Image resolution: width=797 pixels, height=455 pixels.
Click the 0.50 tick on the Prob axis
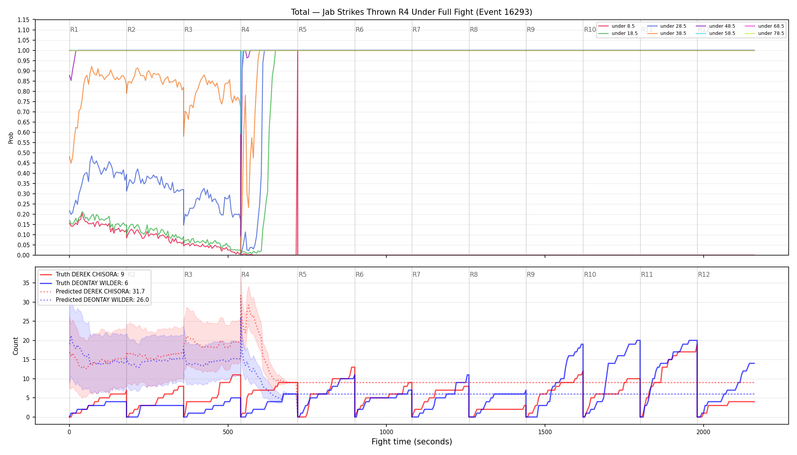[23, 153]
